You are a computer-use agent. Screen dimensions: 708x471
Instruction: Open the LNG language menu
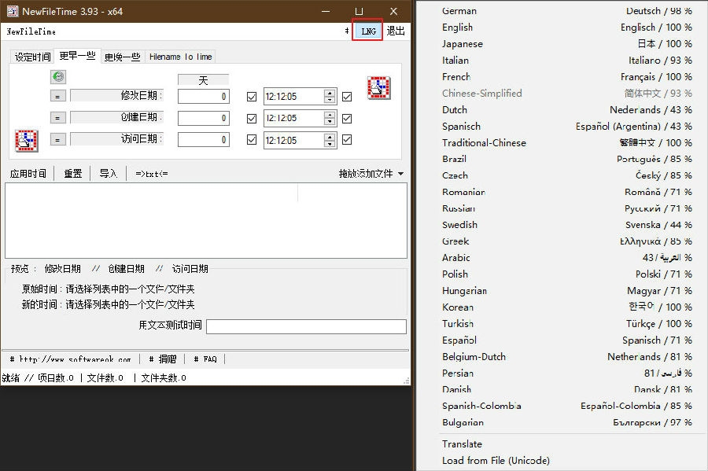point(368,31)
